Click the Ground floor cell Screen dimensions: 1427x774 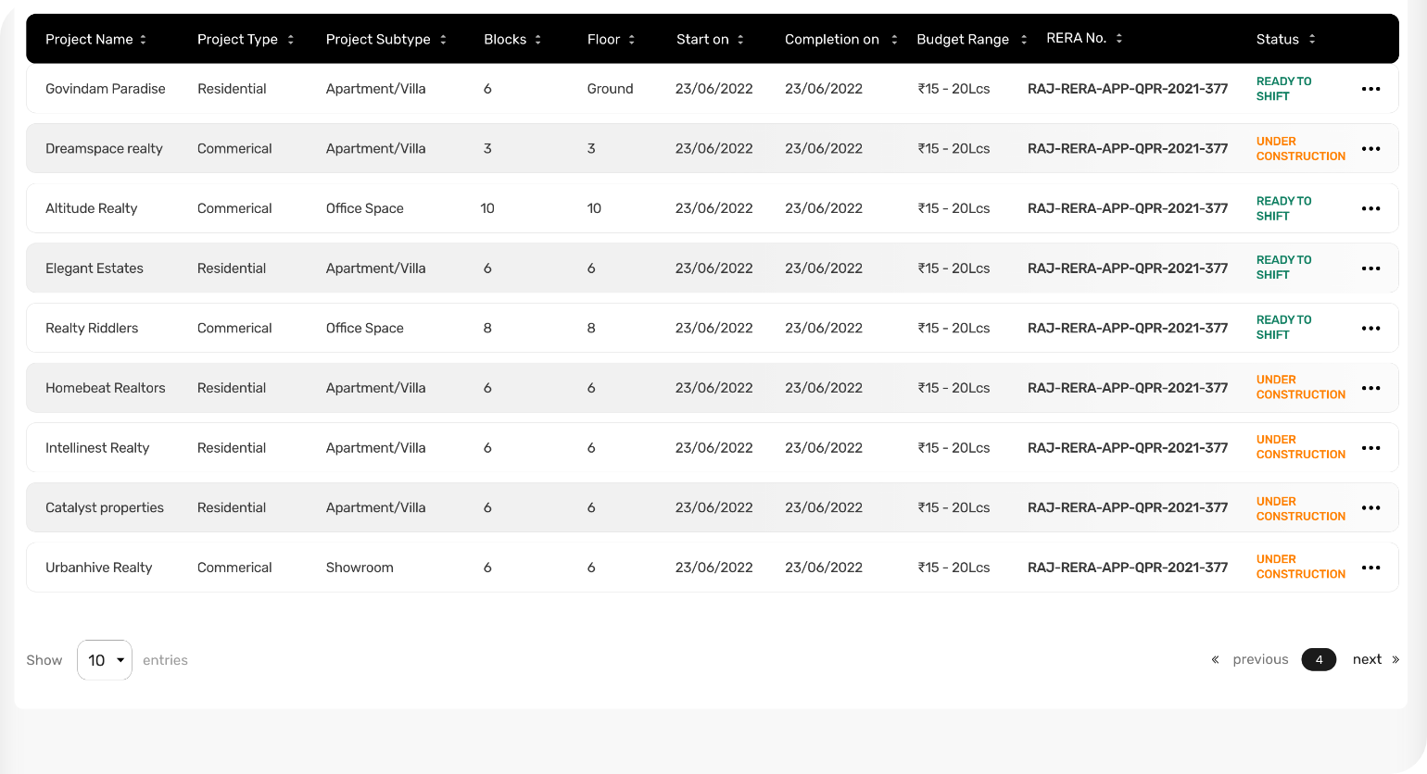tap(610, 89)
